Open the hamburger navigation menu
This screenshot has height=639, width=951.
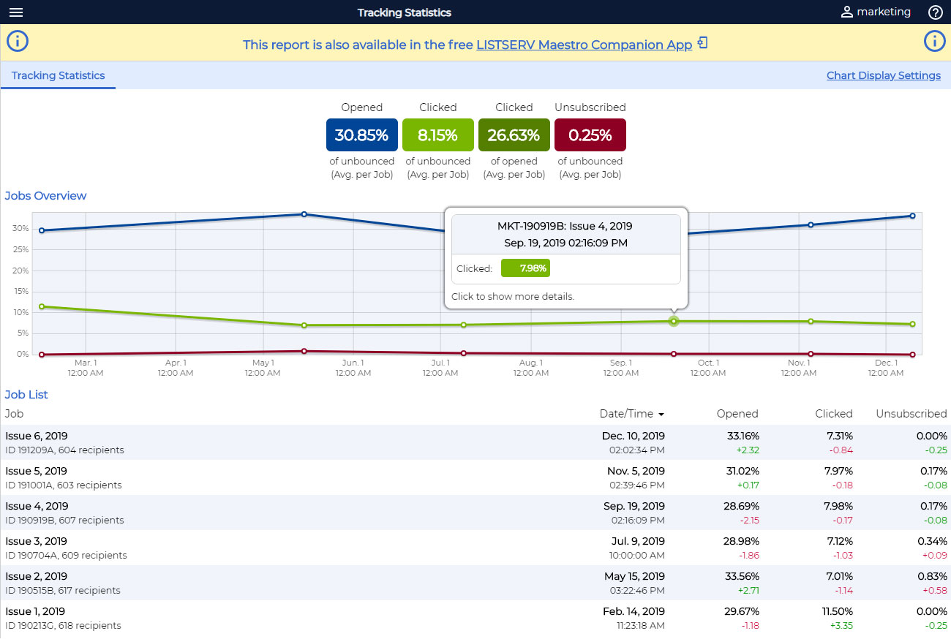16,12
